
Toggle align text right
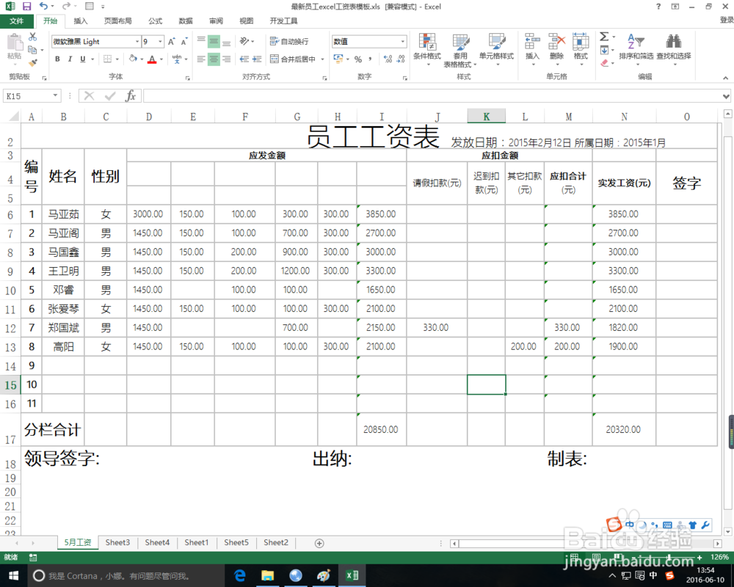pos(227,59)
